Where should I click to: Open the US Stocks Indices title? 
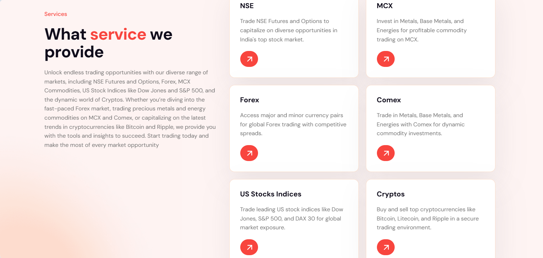coord(270,194)
